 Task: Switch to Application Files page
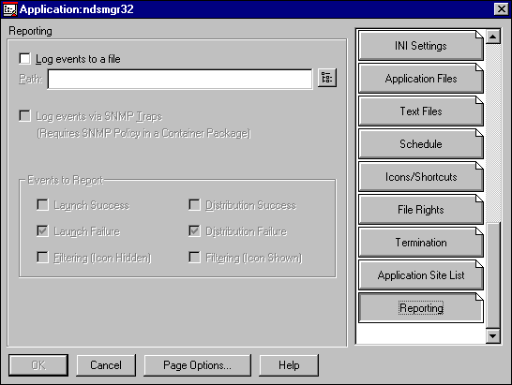tap(421, 79)
